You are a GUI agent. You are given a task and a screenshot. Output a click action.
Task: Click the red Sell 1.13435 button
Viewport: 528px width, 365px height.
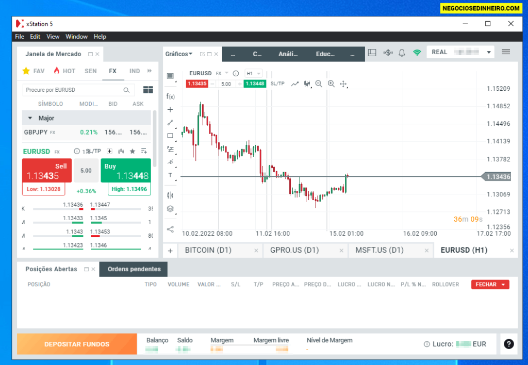click(x=47, y=171)
